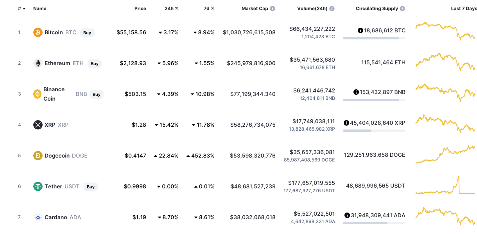Viewport: 477px width, 234px height.
Task: Sort by the Price column header
Action: [140, 8]
